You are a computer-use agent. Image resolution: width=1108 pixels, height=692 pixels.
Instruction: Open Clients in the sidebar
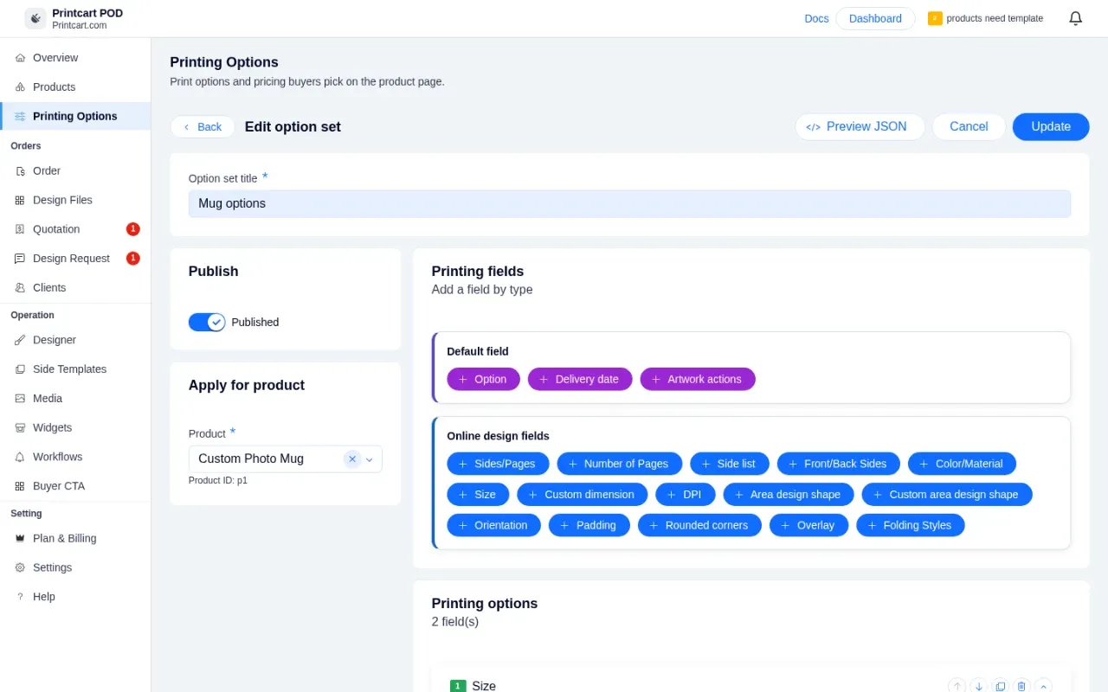coord(75,288)
